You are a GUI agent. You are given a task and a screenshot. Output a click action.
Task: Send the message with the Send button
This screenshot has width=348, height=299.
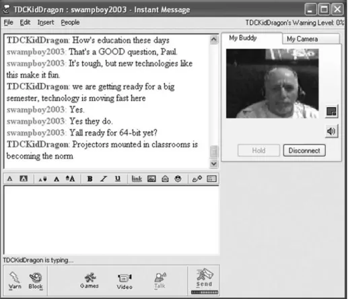(204, 277)
